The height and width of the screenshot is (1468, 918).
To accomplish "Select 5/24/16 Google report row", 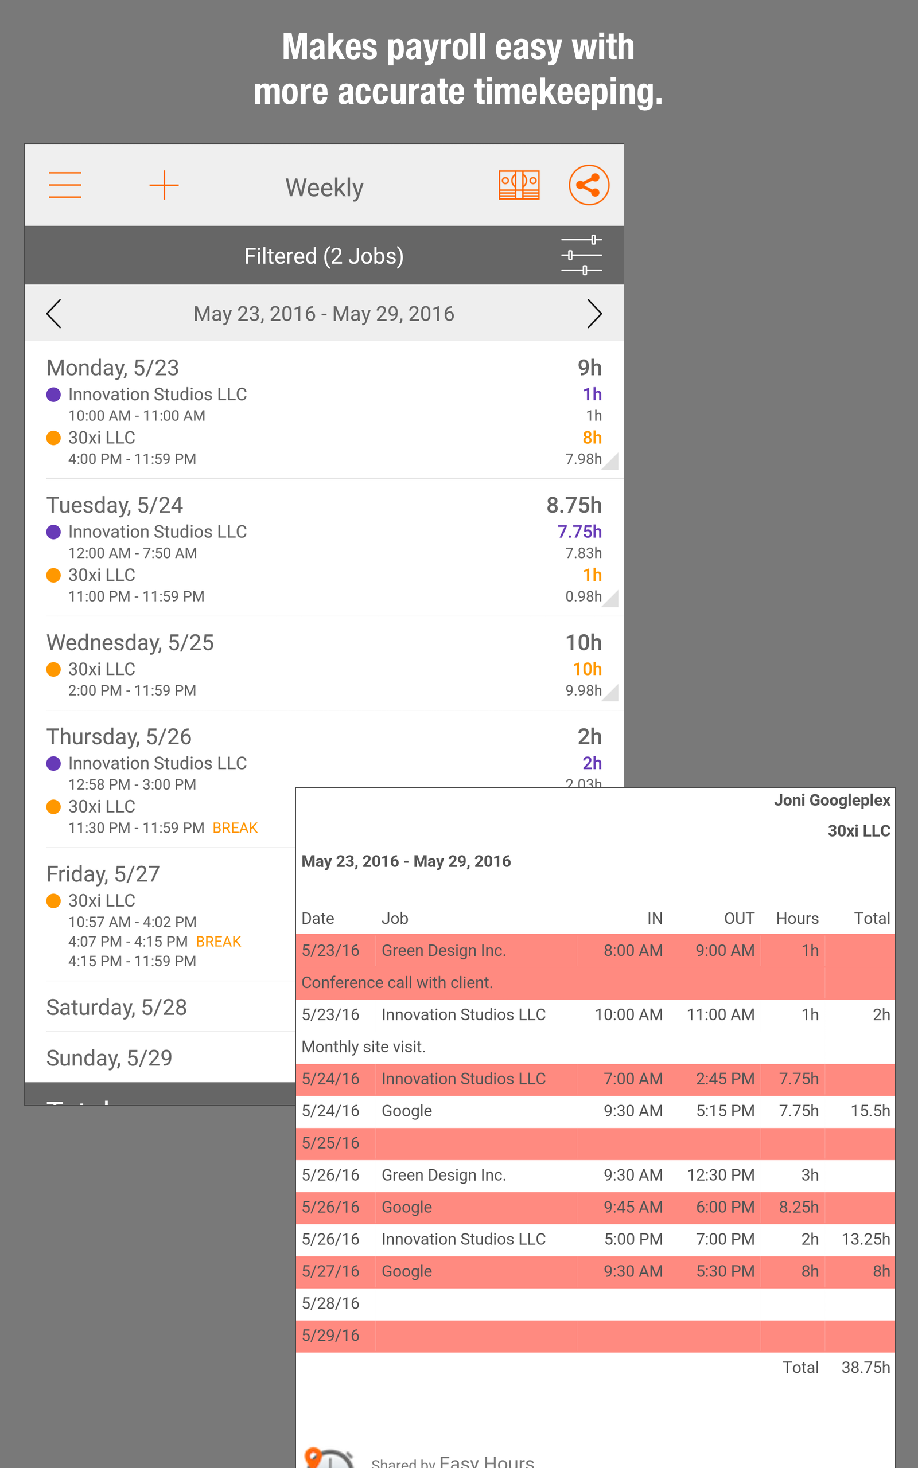I will tap(595, 1111).
